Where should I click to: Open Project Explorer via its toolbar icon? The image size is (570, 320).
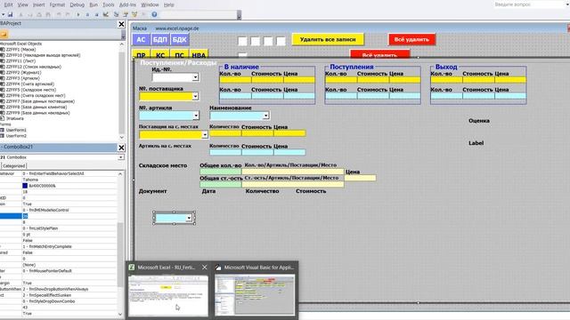pyautogui.click(x=117, y=14)
